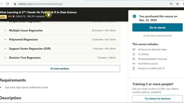This screenshot has width=184, height=103.
Task: Click '44 hours on-demand video' text
Action: click(x=152, y=49)
